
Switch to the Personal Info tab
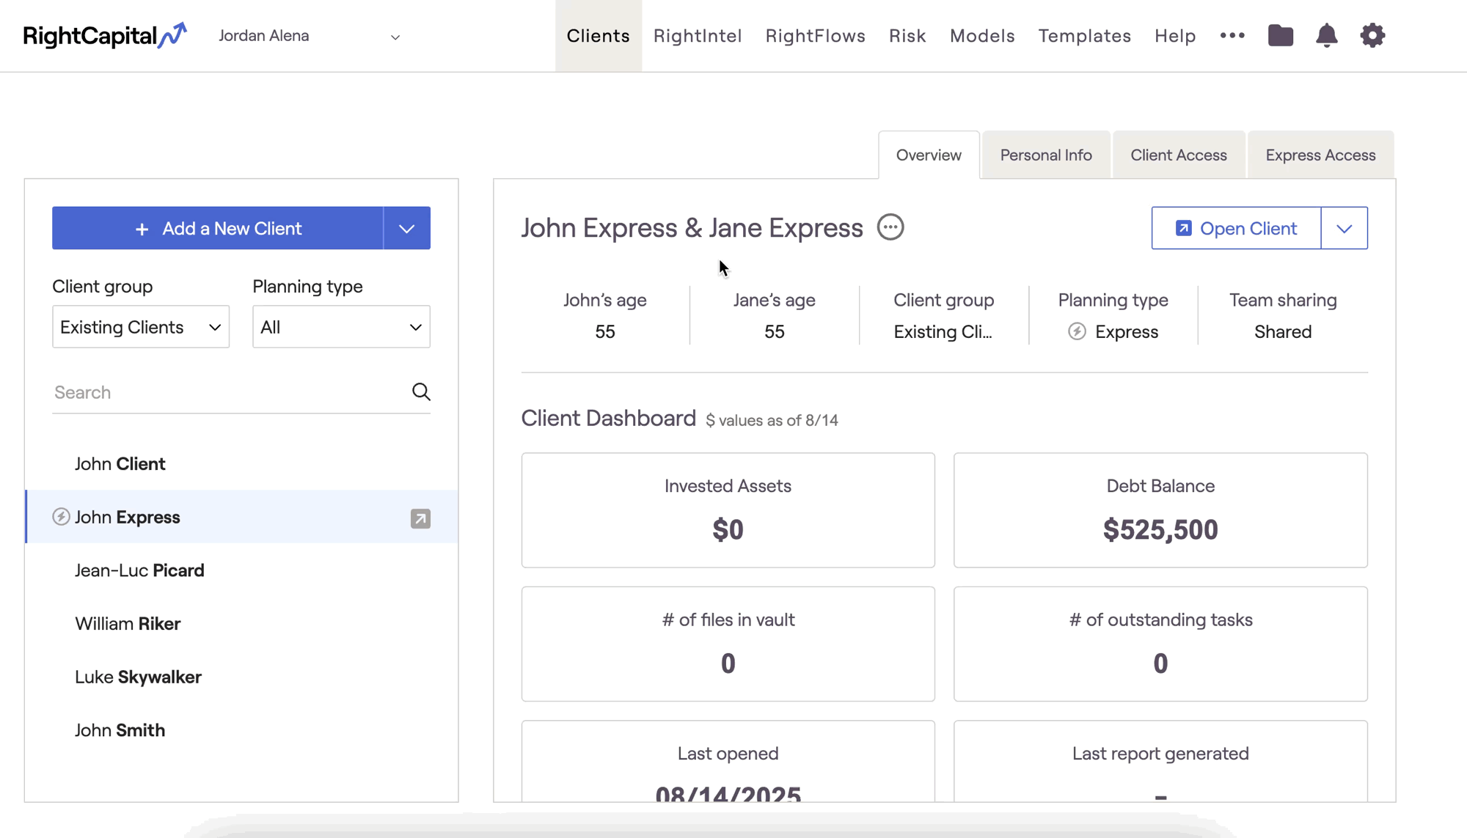[x=1046, y=155]
